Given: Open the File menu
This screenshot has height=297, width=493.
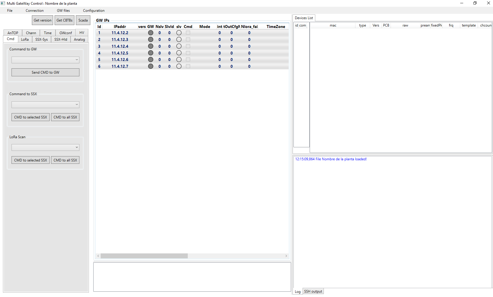Looking at the screenshot, I should click(x=10, y=10).
